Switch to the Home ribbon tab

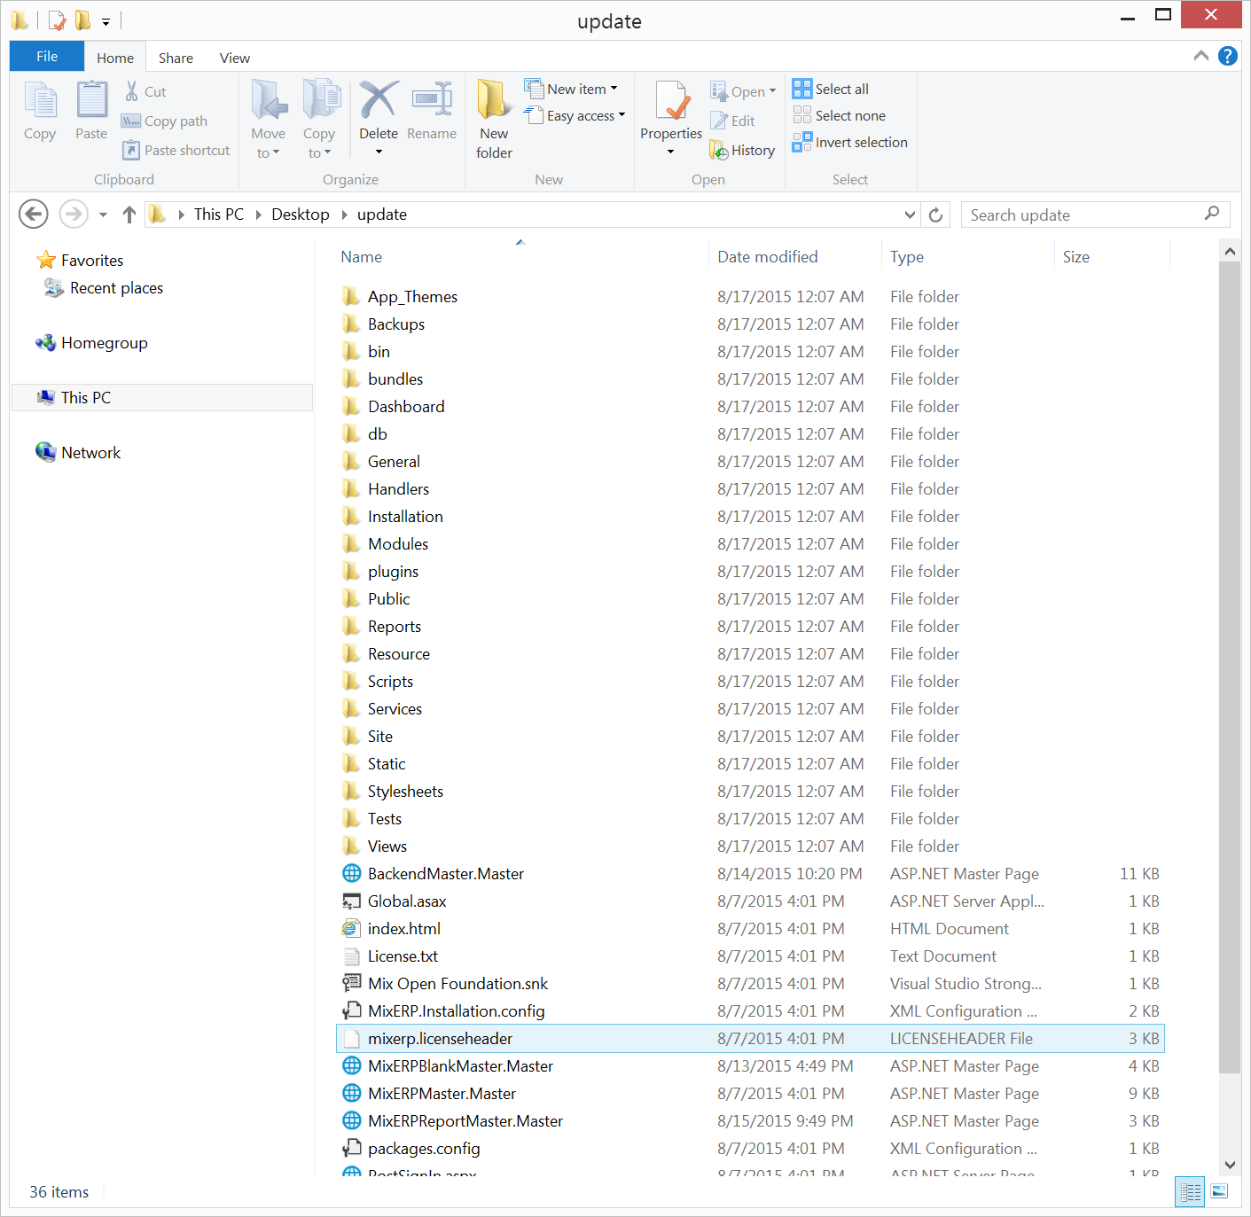pyautogui.click(x=115, y=58)
